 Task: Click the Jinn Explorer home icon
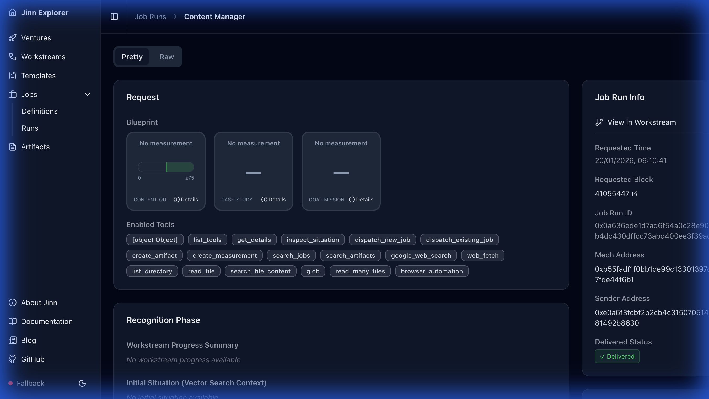coord(12,13)
